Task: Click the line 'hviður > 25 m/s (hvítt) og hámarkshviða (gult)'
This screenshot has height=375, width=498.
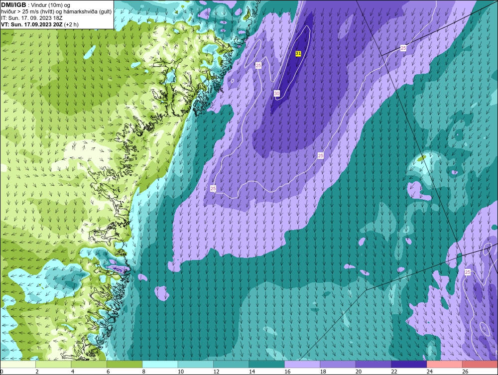Action: point(56,12)
